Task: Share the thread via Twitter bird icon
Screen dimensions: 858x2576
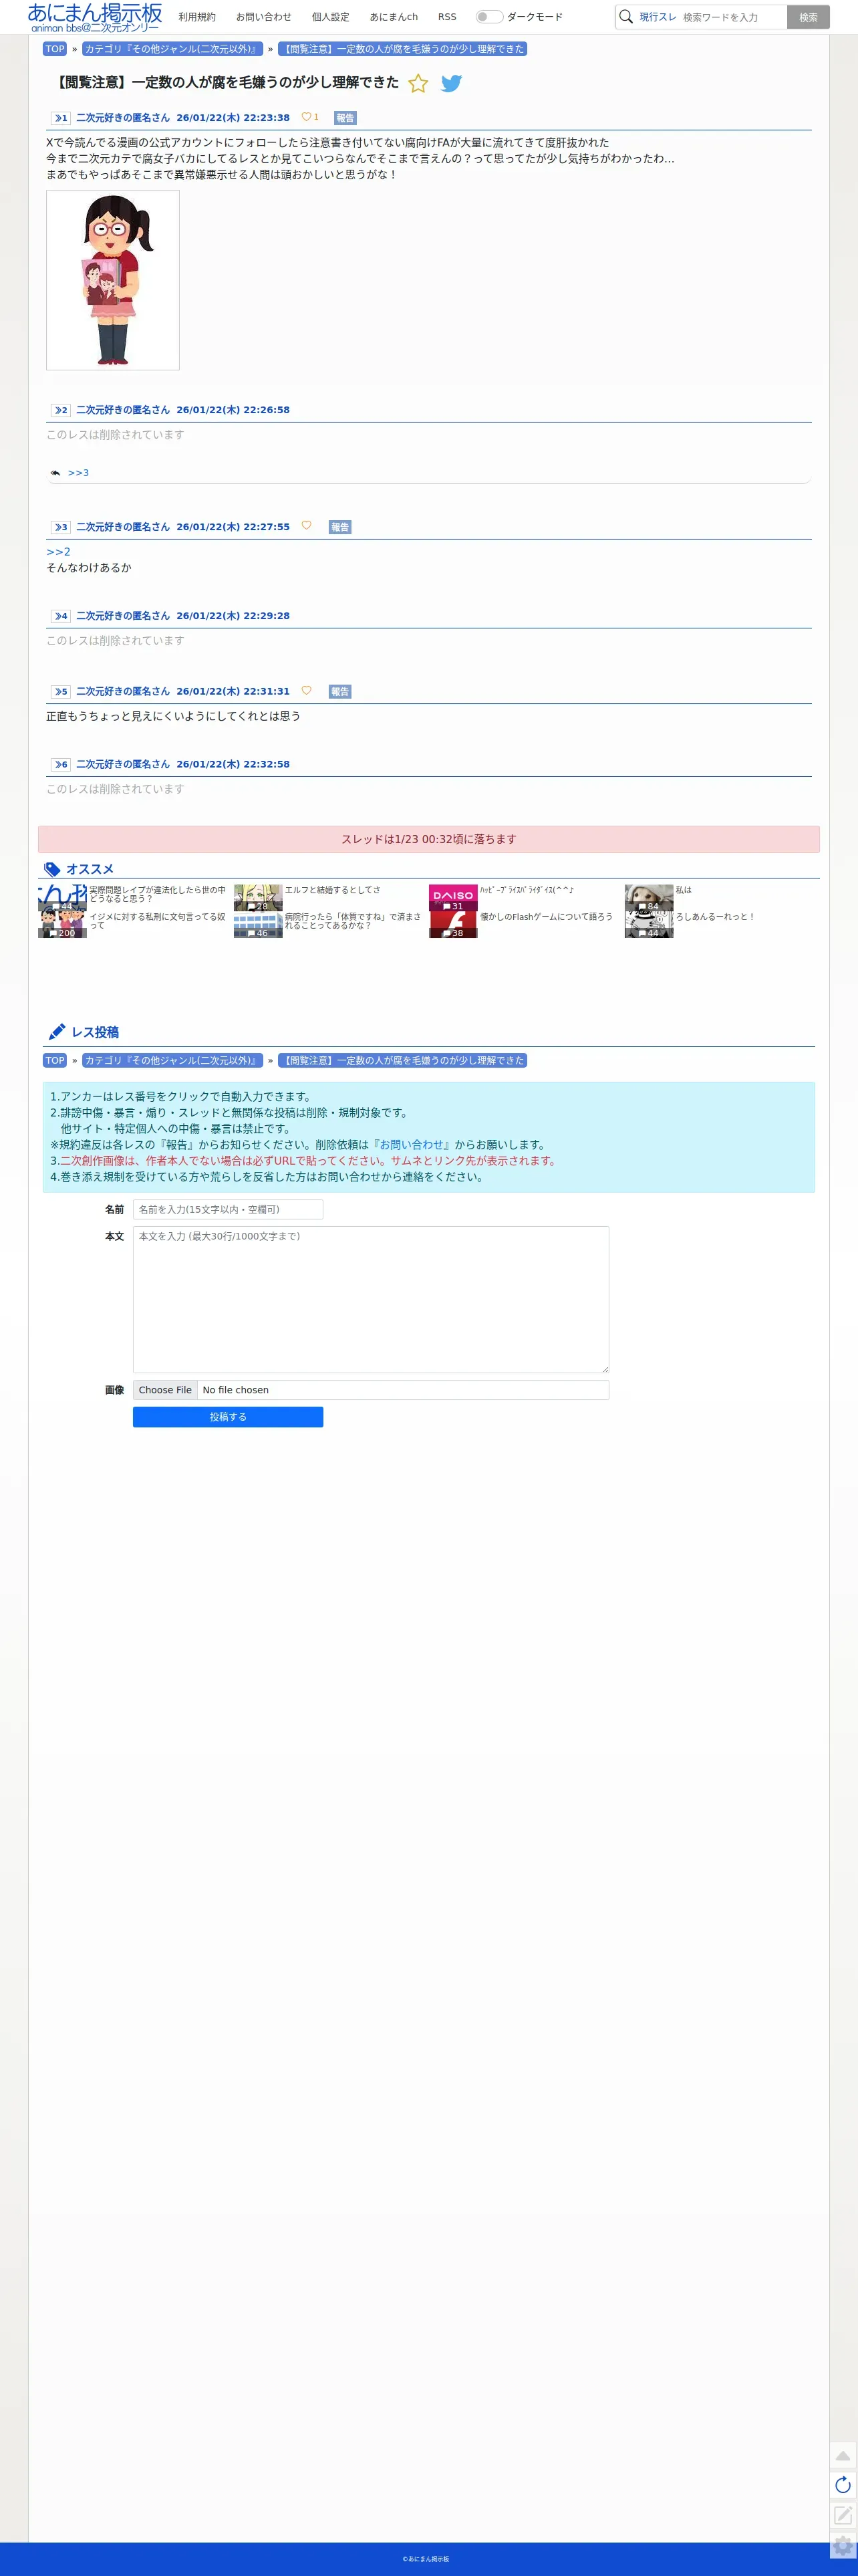Action: click(452, 84)
